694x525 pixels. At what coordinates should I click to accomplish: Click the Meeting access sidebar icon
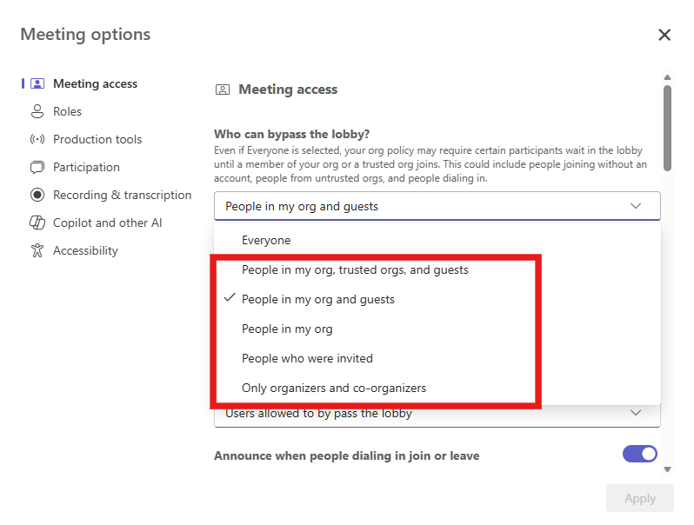click(37, 83)
